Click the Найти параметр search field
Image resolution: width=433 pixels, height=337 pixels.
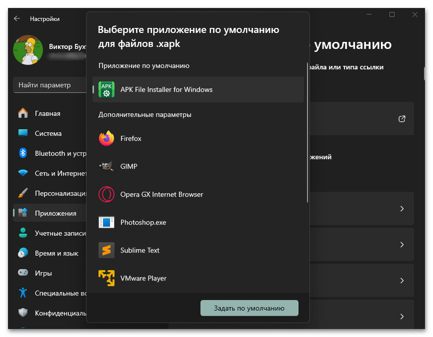pyautogui.click(x=49, y=85)
